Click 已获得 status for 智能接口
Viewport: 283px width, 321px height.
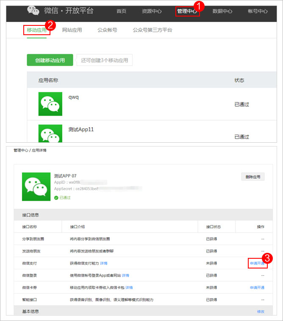(x=211, y=300)
